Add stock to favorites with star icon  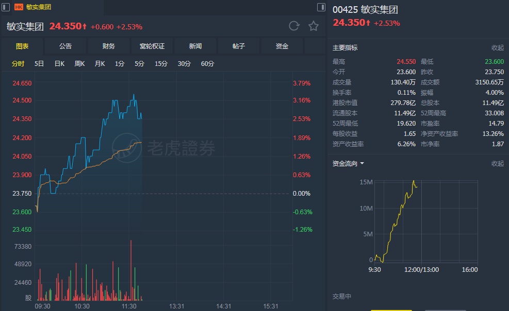click(x=313, y=26)
